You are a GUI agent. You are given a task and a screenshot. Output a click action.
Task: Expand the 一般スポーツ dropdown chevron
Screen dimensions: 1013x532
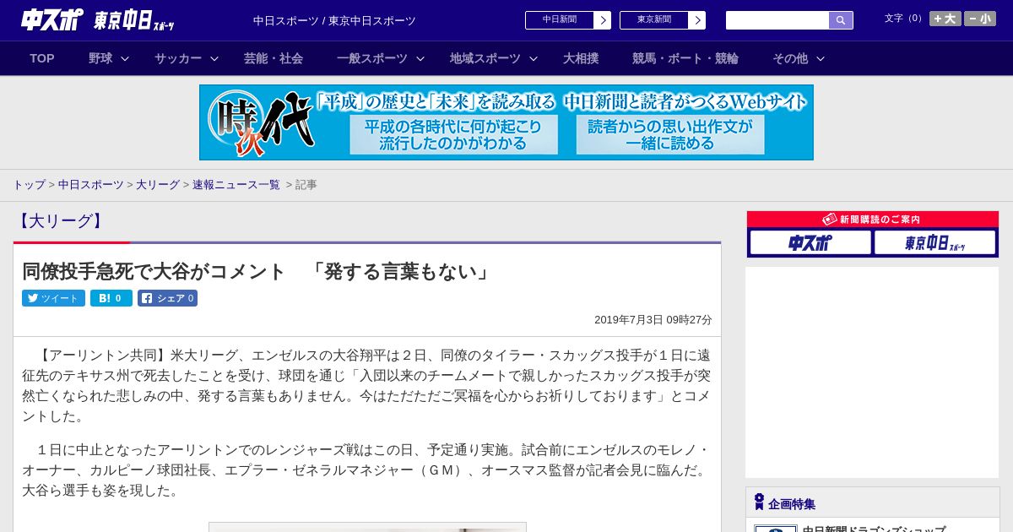tap(420, 58)
